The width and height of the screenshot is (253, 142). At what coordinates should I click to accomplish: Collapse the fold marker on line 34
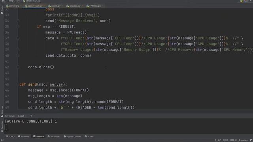point(18,21)
